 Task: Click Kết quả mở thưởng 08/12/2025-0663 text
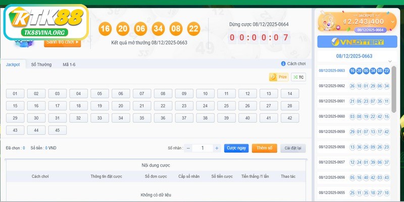(149, 42)
